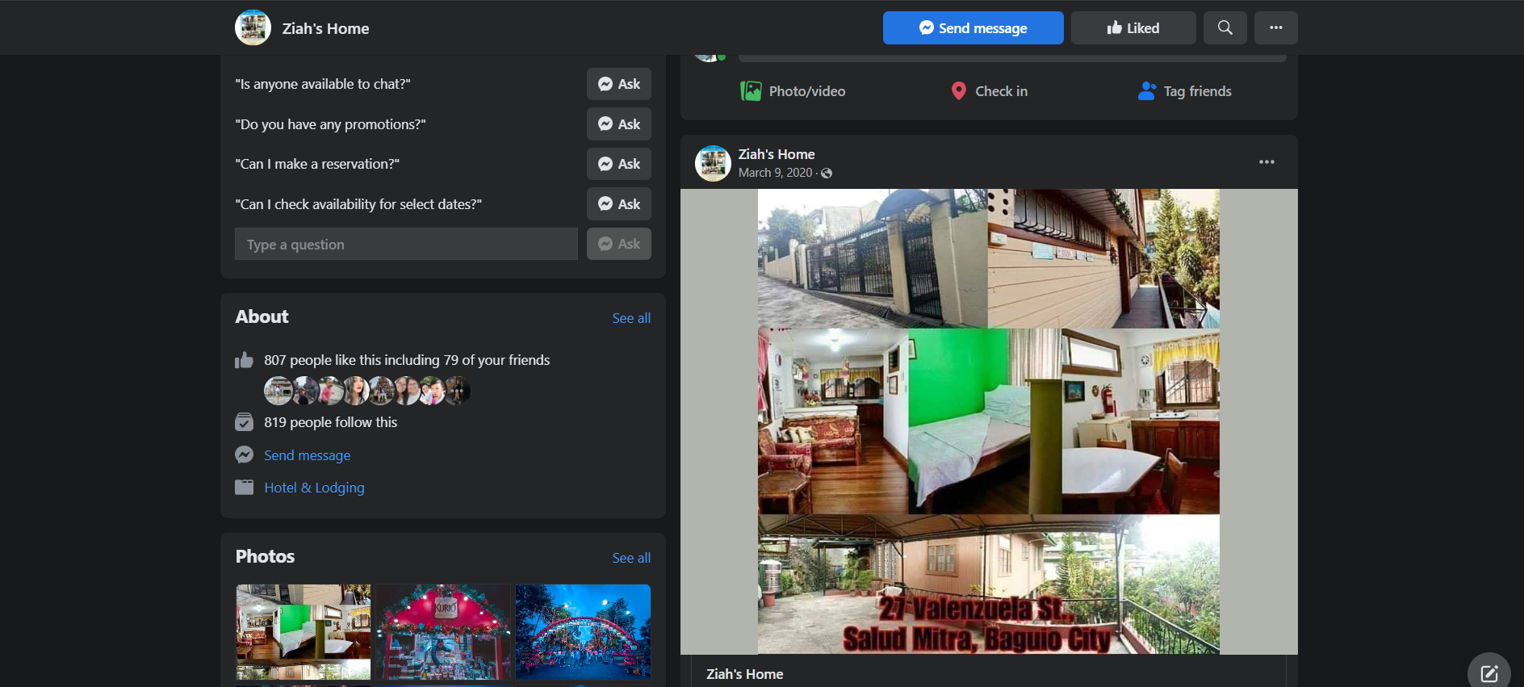The width and height of the screenshot is (1524, 687).
Task: Choose Check in for the post
Action: point(989,91)
